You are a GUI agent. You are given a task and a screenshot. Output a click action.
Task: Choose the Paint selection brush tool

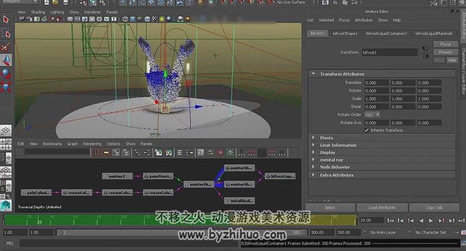(6, 47)
